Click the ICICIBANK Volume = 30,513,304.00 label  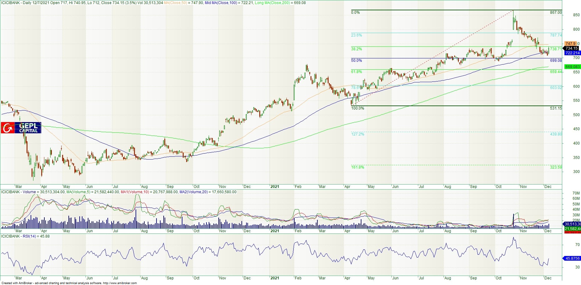coord(33,192)
